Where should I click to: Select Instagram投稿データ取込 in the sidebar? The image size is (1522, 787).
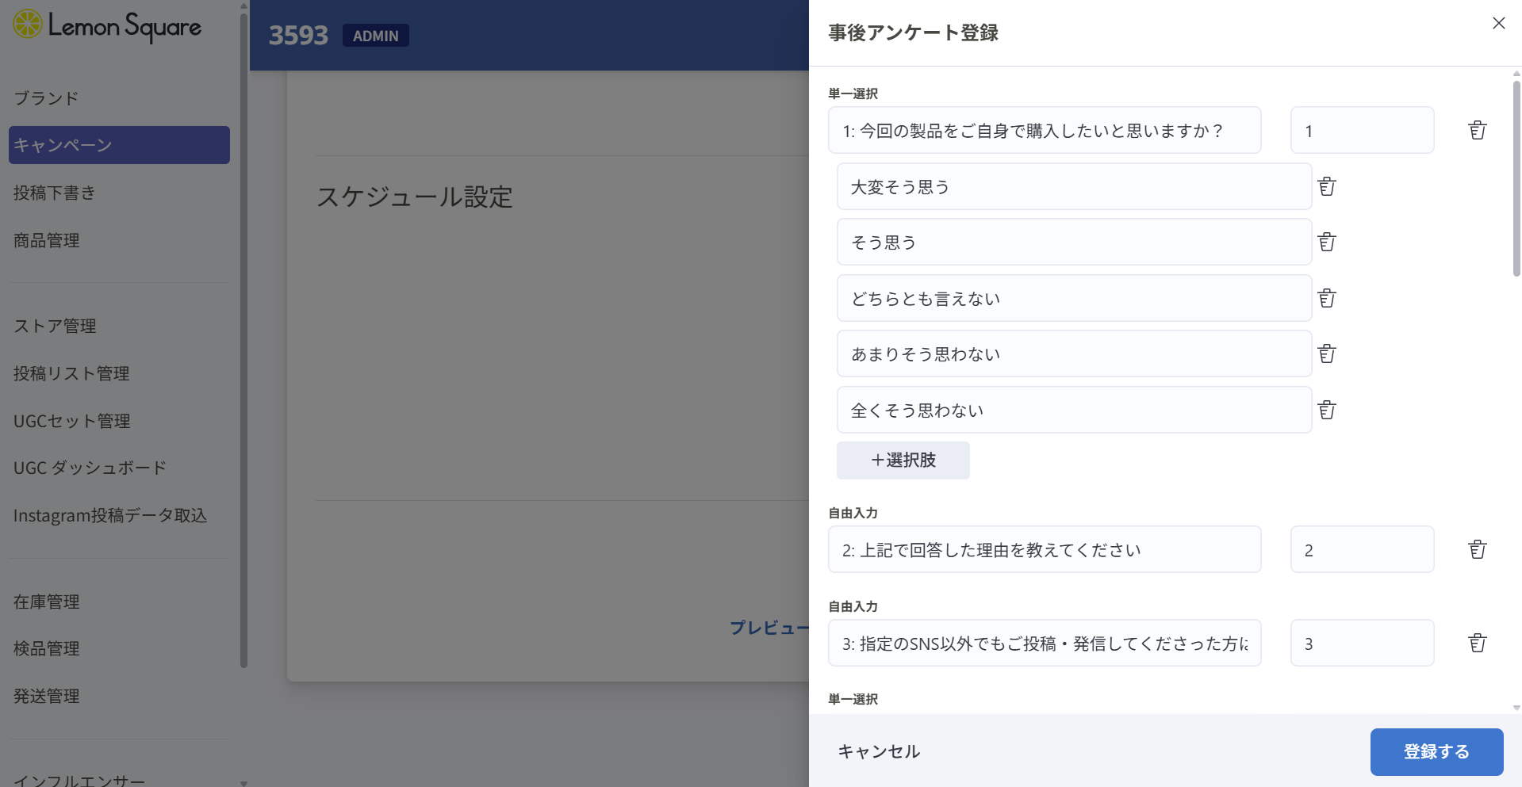[110, 515]
